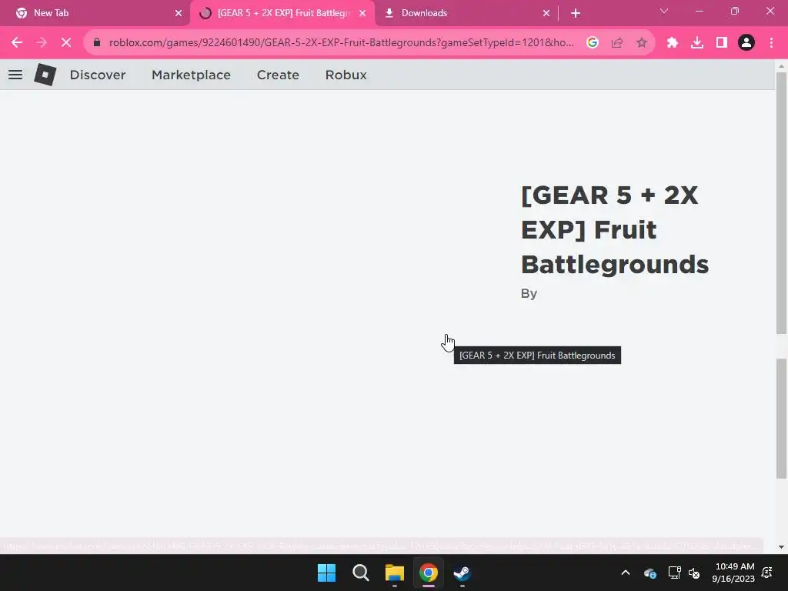Open the Create page link
788x591 pixels.
pos(278,75)
